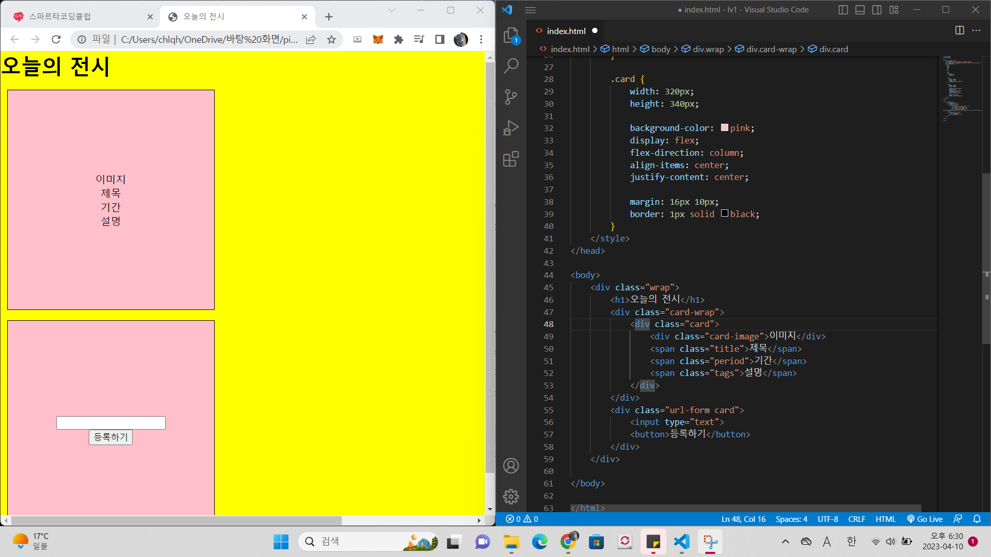Open the editor More Actions ellipsis menu
Image resolution: width=991 pixels, height=557 pixels.
pos(976,30)
